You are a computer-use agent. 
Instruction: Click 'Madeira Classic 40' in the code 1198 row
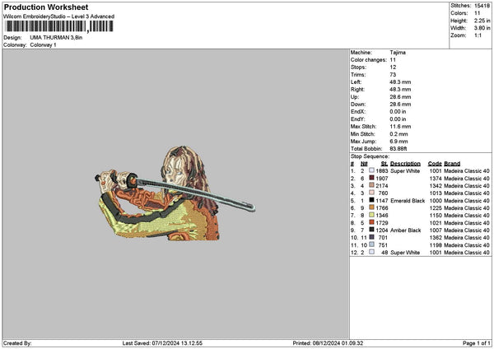pyautogui.click(x=467, y=245)
